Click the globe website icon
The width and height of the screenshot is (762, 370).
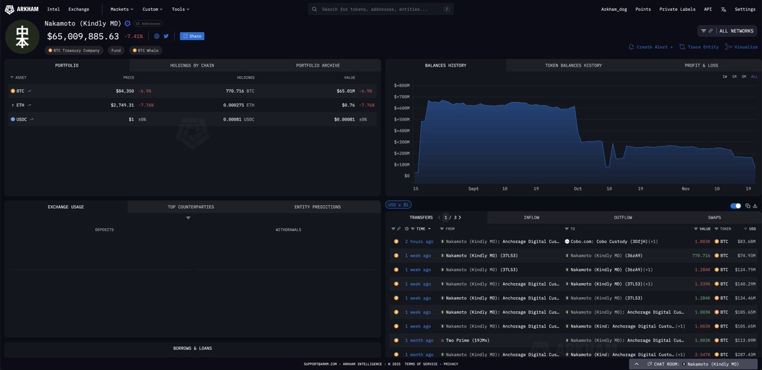(157, 36)
